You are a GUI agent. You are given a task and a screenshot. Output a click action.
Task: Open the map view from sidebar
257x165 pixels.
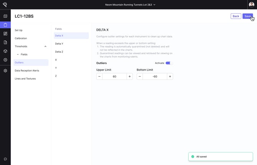point(5,16)
